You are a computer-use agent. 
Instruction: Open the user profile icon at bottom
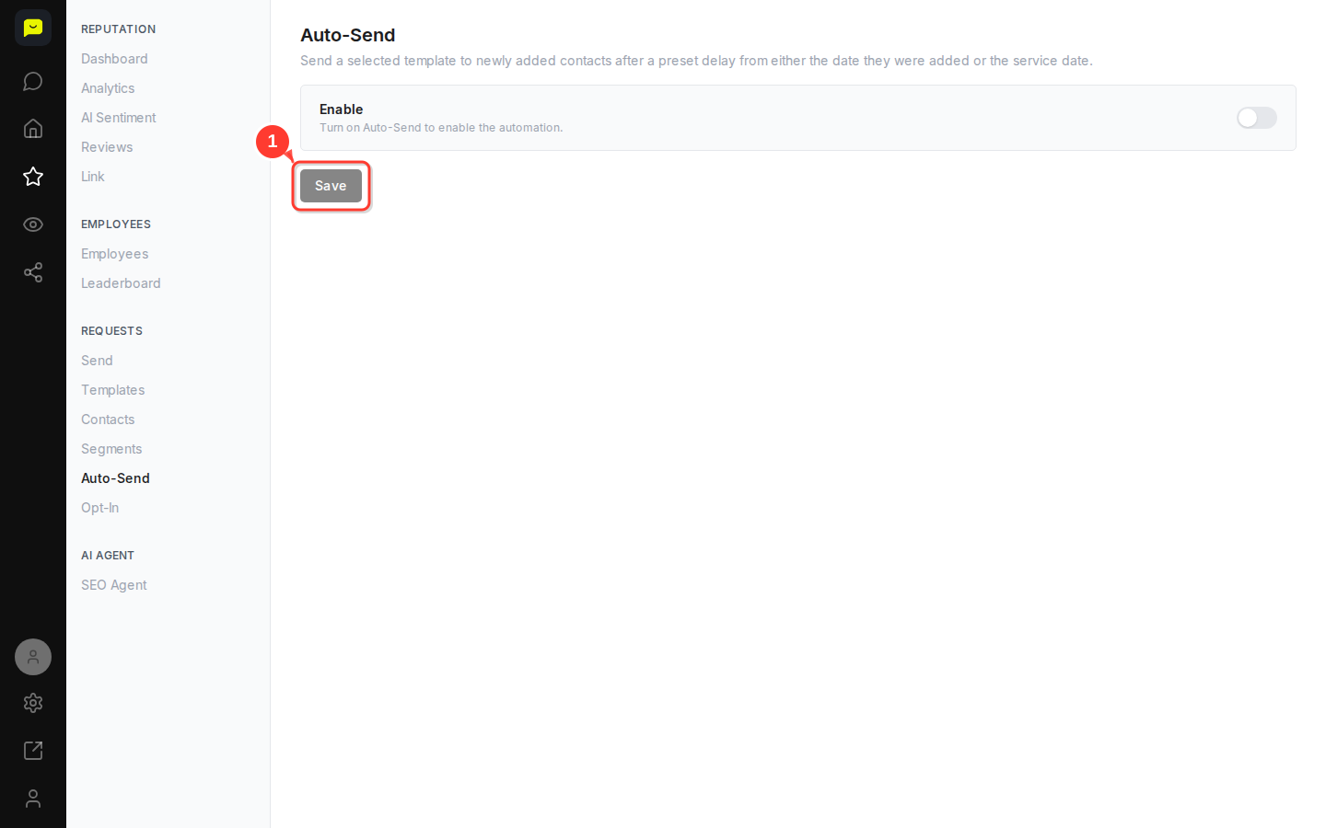[x=33, y=799]
